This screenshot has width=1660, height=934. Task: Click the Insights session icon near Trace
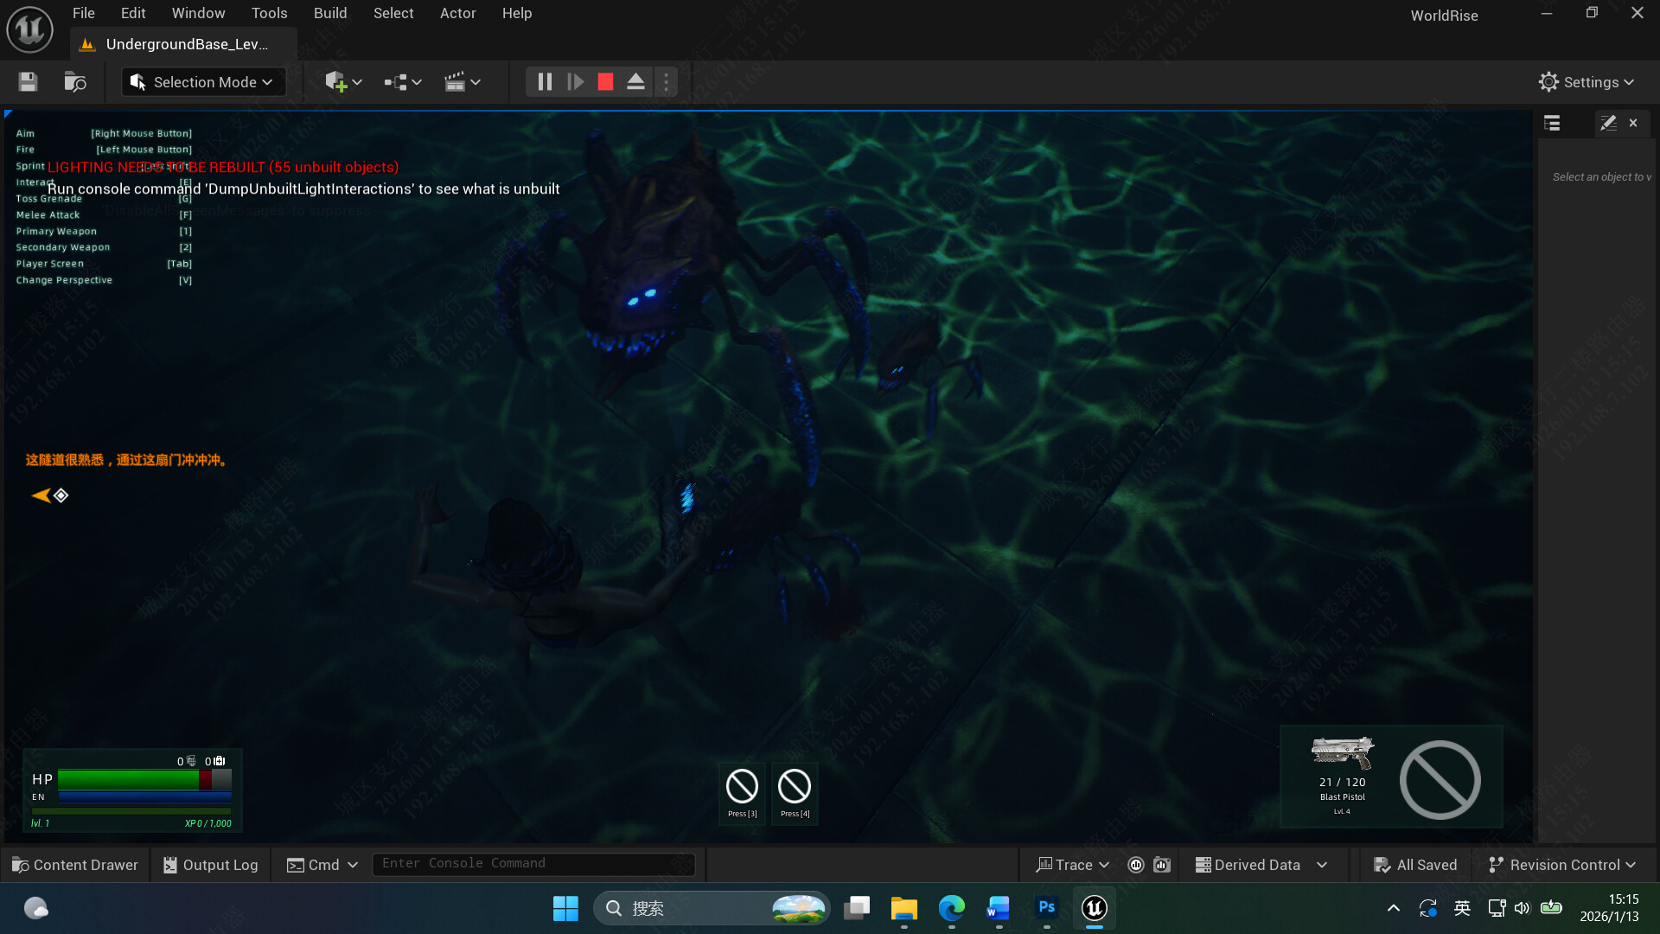tap(1136, 864)
